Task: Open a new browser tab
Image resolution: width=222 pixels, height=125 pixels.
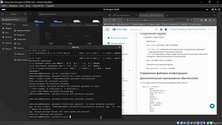Action: click(167, 15)
